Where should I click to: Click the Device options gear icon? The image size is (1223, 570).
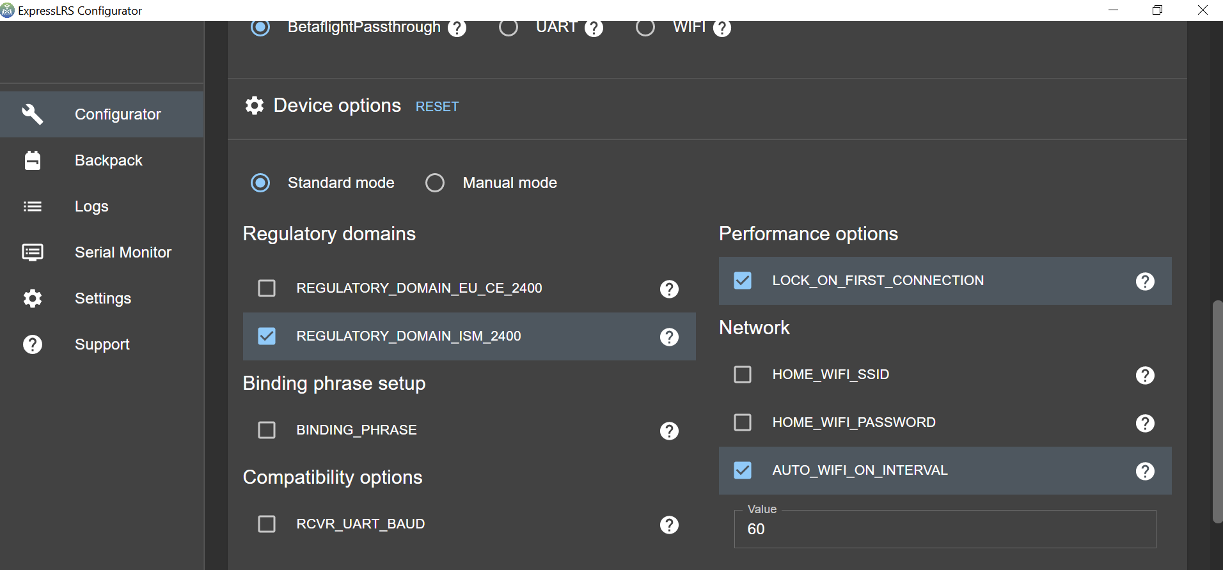pos(255,105)
